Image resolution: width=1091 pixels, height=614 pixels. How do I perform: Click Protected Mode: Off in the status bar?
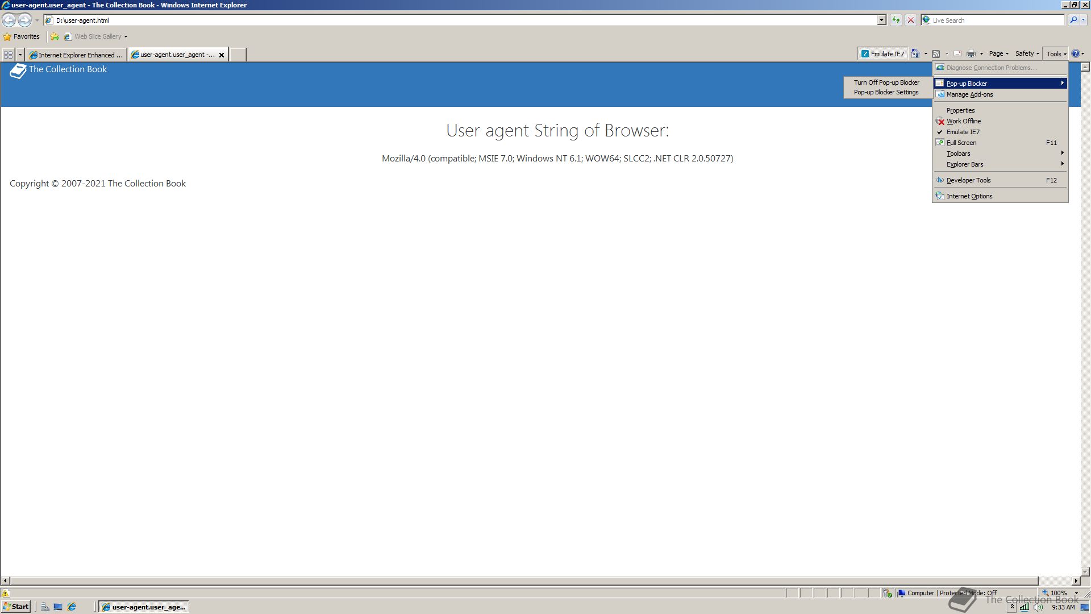click(x=968, y=593)
